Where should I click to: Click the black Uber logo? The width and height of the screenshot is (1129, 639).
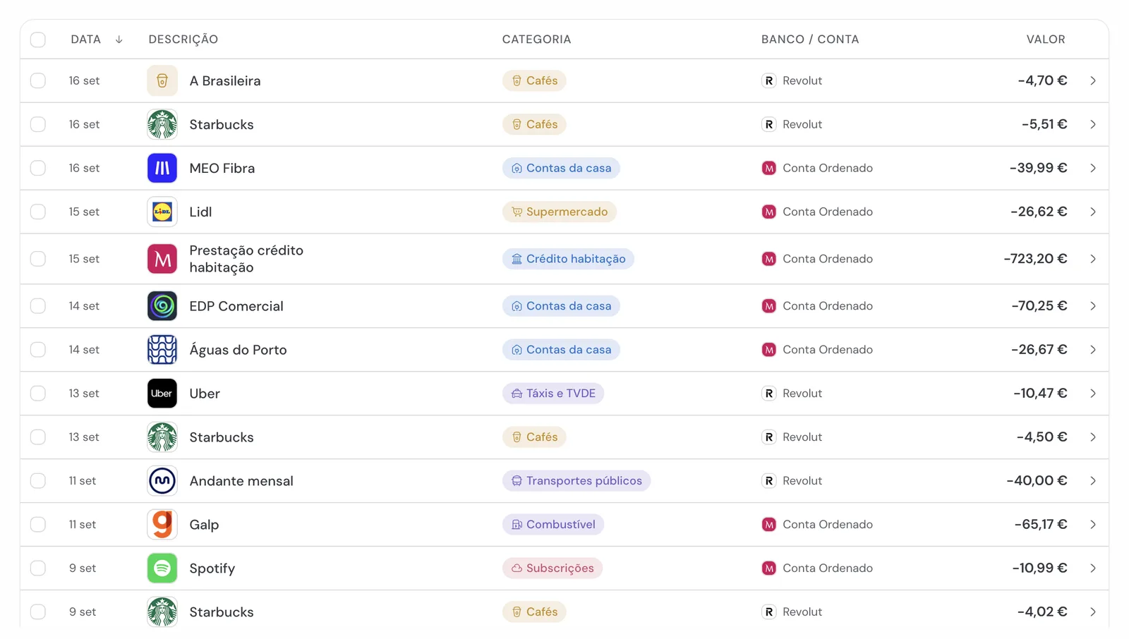click(x=162, y=394)
